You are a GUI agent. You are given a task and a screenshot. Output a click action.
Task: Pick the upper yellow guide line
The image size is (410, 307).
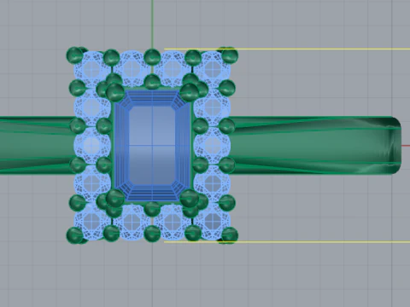tap(287, 49)
